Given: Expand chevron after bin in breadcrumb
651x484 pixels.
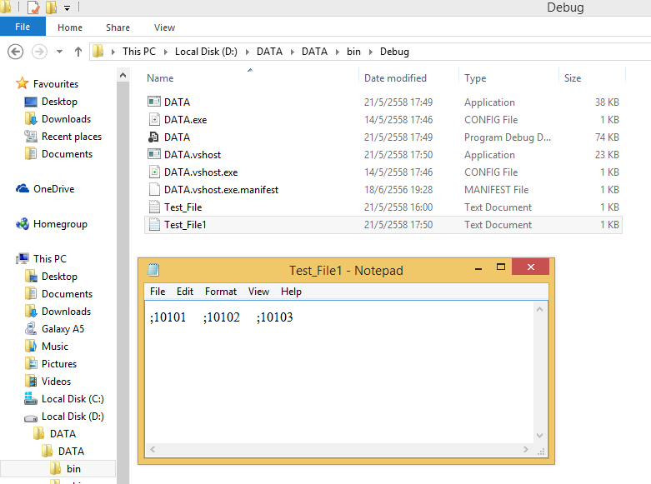Looking at the screenshot, I should click(371, 52).
